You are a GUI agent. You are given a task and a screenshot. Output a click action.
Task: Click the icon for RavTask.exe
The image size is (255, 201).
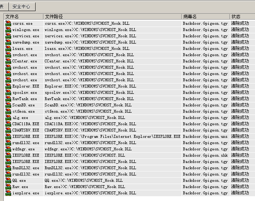tap(8, 99)
